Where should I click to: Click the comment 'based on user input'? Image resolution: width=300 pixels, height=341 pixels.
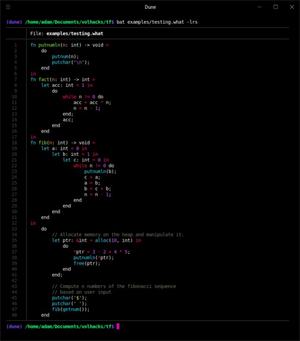(86, 292)
